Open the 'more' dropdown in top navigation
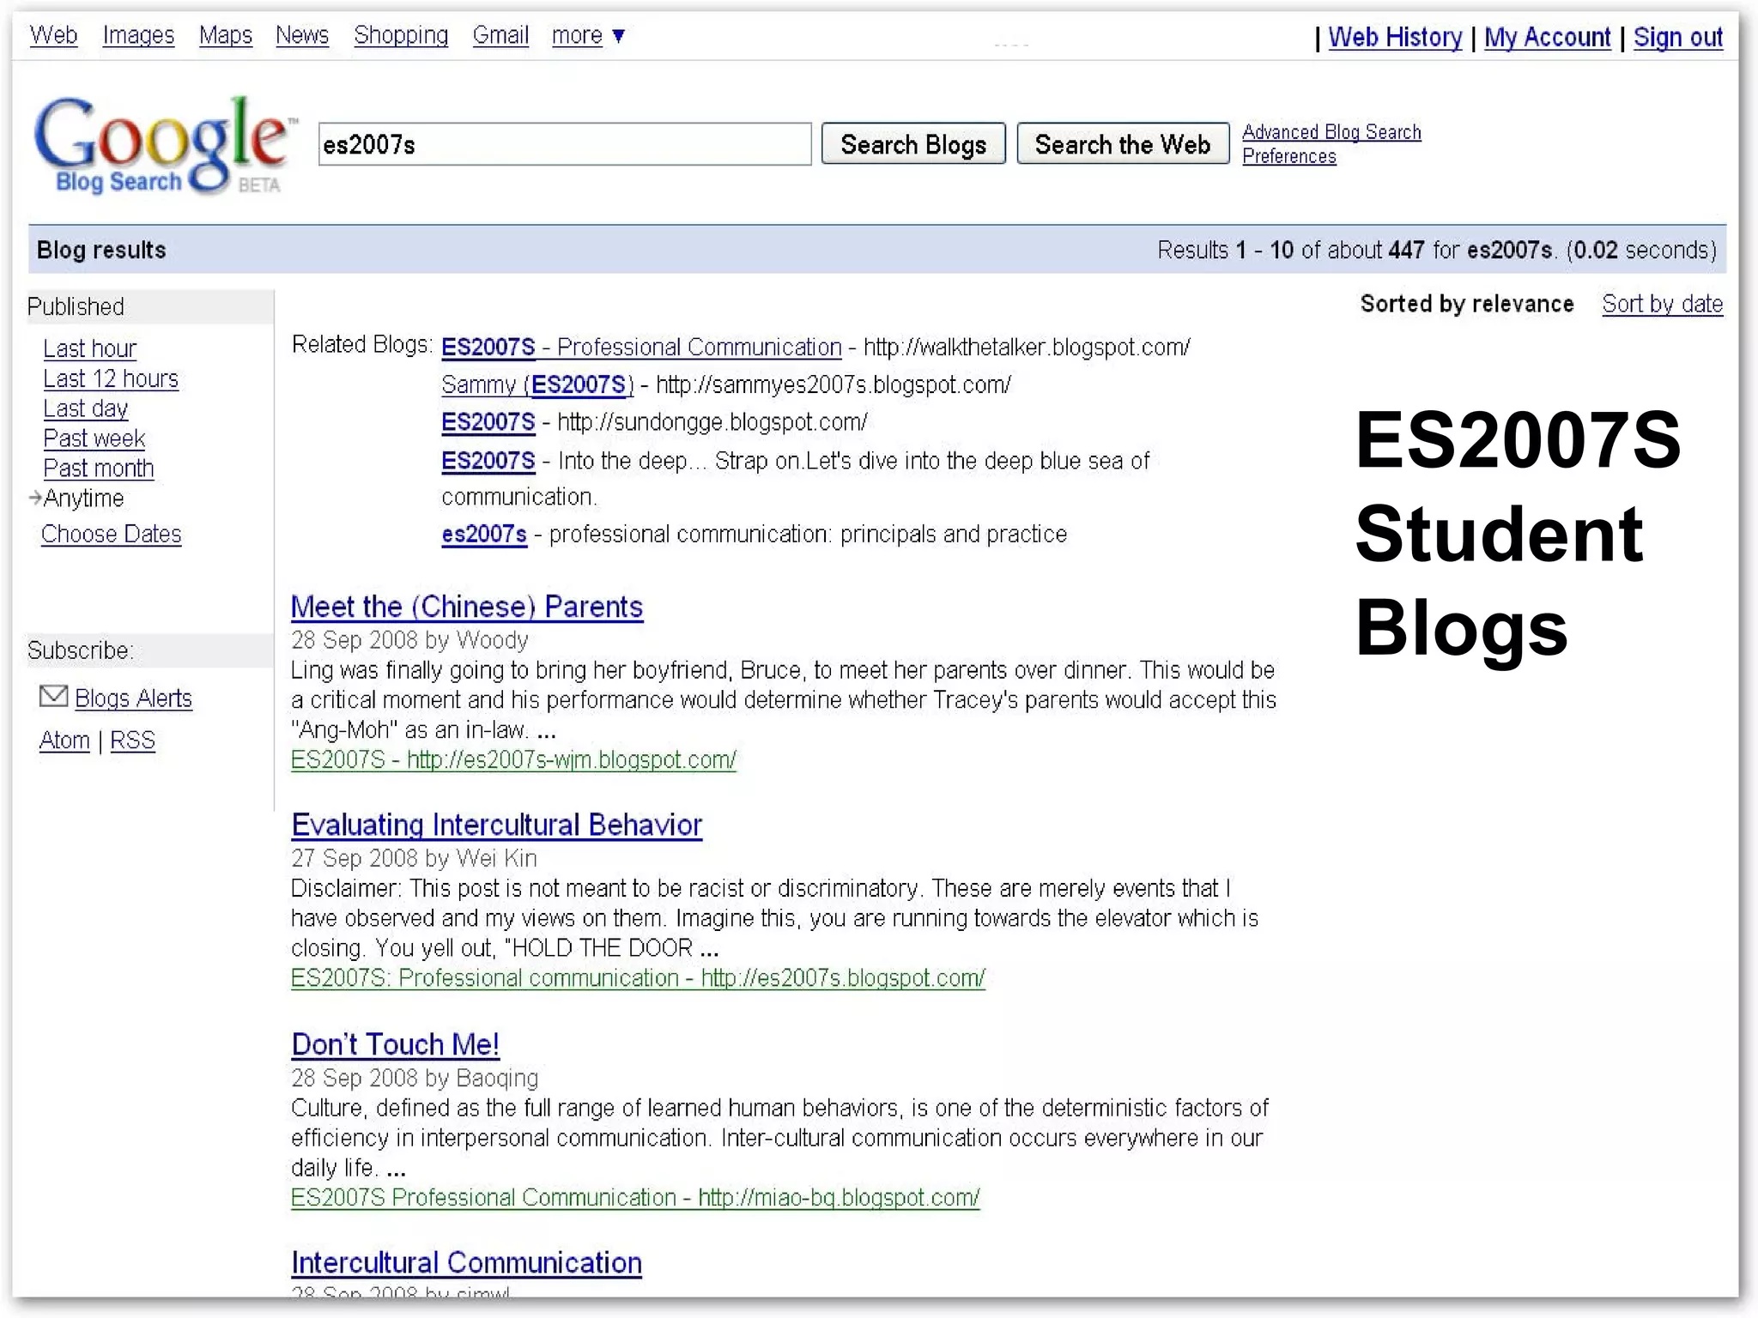 pyautogui.click(x=588, y=35)
